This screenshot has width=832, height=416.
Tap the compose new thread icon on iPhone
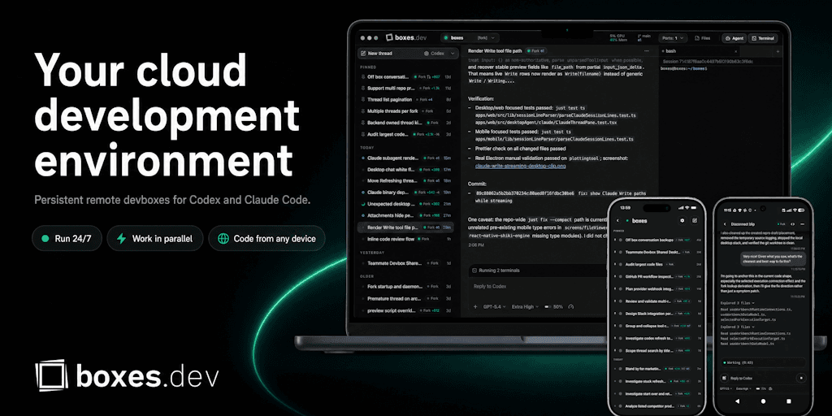(695, 220)
